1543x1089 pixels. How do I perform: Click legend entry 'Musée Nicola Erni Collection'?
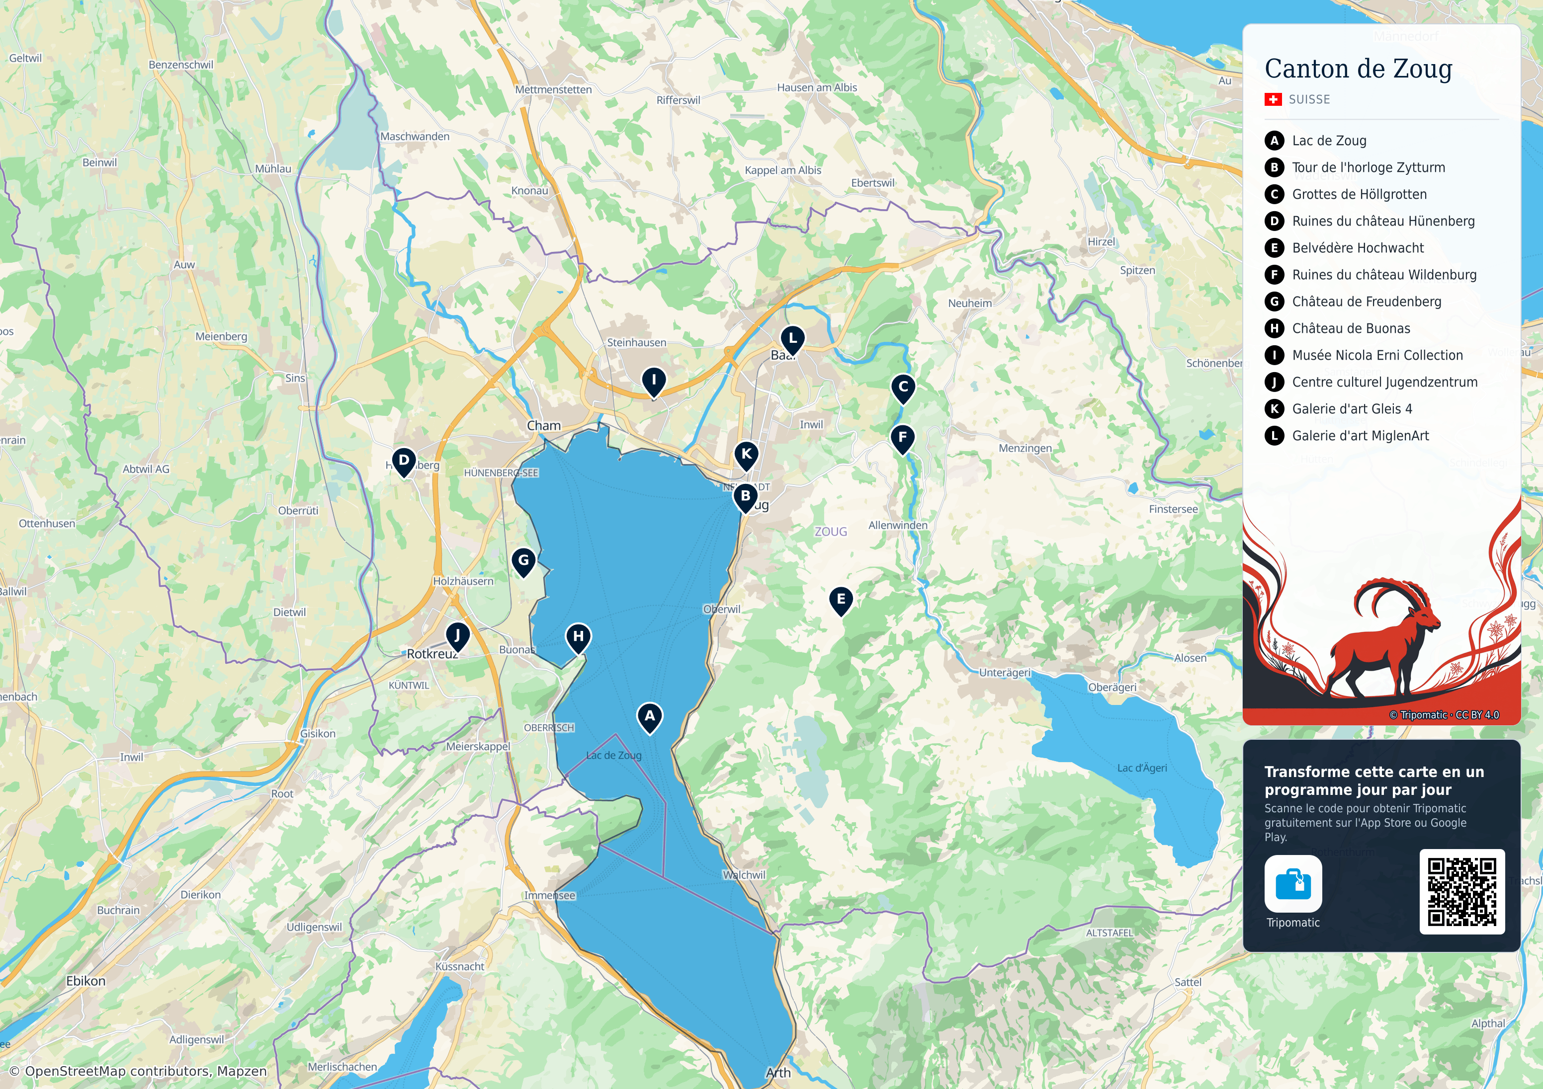(1377, 355)
